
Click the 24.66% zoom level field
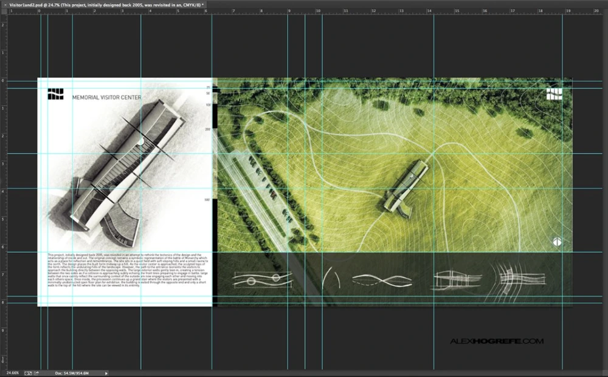pos(12,373)
